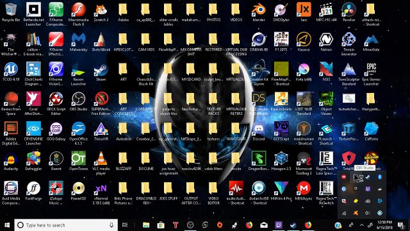Screen dimensions: 410x231
Task: Launch Microsoft Store from the taskbar
Action: (x=161, y=225)
